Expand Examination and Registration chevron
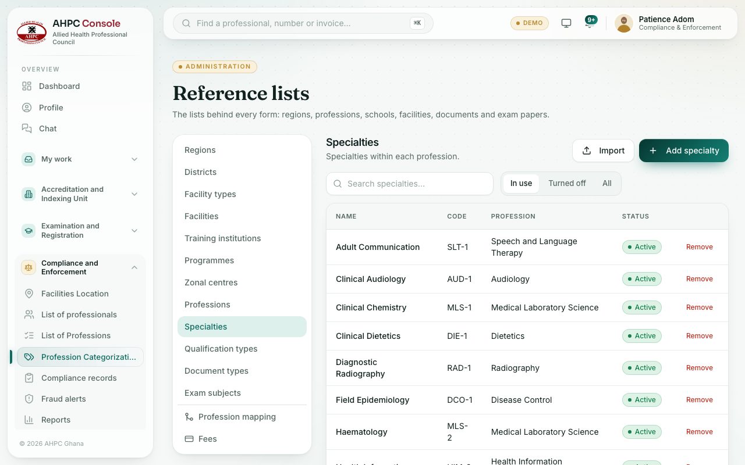The height and width of the screenshot is (465, 745). [134, 231]
